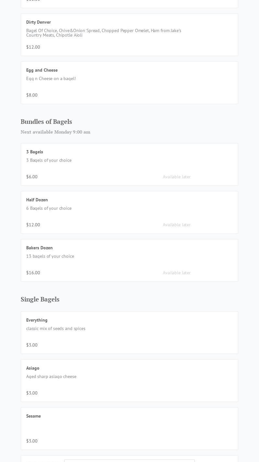Click Available later on Bakers Dozen
This screenshot has width=259, height=462.
coord(176,273)
